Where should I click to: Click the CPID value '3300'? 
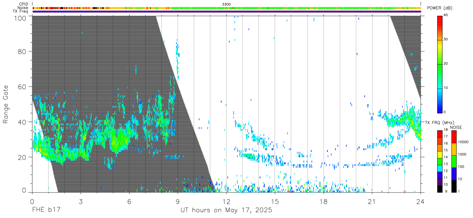226,4
